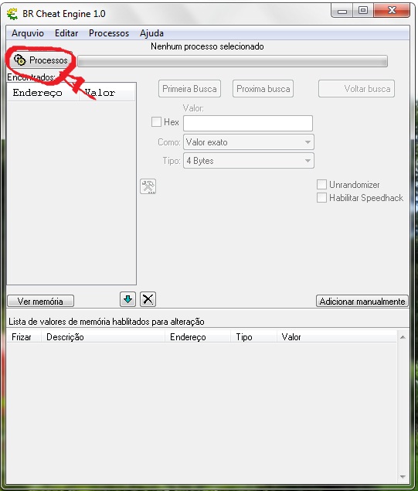Click the scrollbar up arrow in address table
Screen dimensions: 418x491
pyautogui.click(x=403, y=337)
